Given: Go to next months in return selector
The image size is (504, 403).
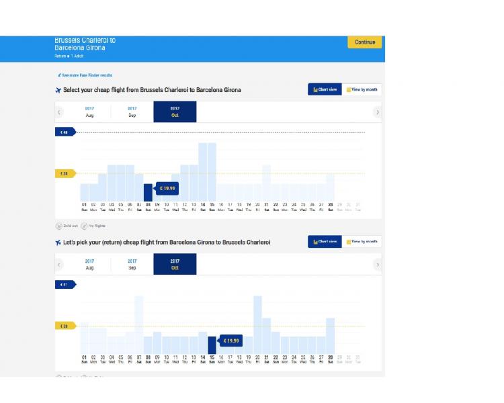Looking at the screenshot, I should click(378, 265).
